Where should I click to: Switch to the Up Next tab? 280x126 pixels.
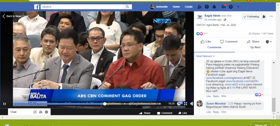pyautogui.click(x=255, y=47)
